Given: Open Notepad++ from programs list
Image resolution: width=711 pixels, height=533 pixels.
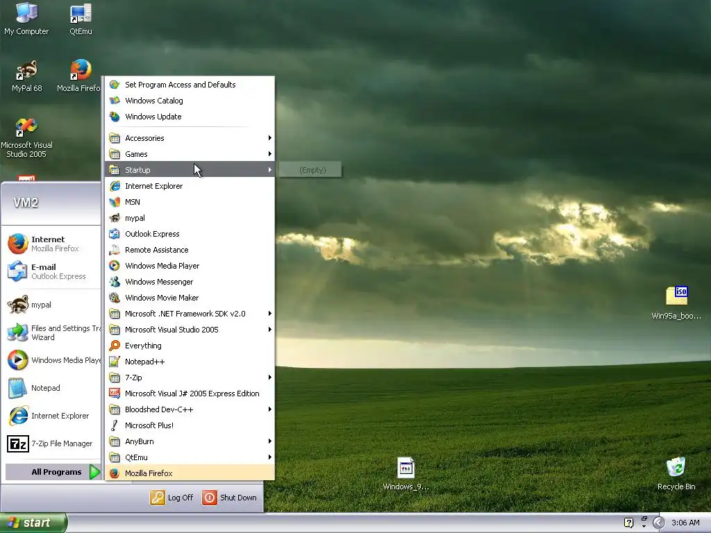Looking at the screenshot, I should click(190, 361).
